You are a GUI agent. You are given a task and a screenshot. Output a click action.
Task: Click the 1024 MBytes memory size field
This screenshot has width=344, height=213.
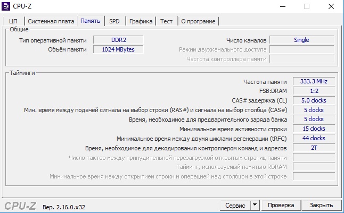118,49
